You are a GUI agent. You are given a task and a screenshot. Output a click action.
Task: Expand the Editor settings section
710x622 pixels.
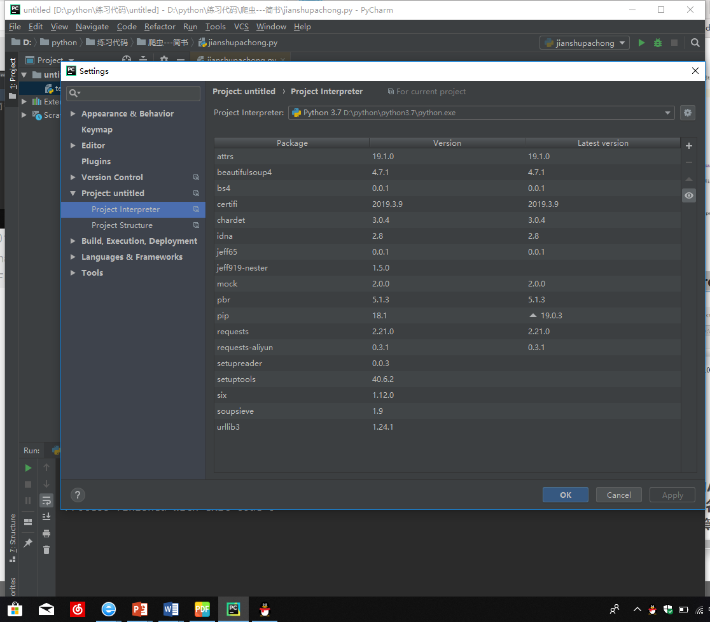[x=73, y=145]
